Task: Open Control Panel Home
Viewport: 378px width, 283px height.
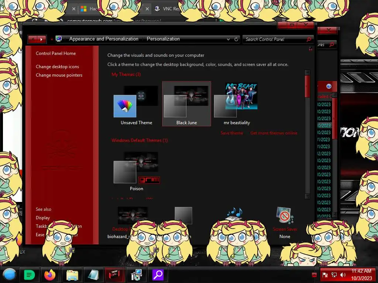Action: coord(56,53)
